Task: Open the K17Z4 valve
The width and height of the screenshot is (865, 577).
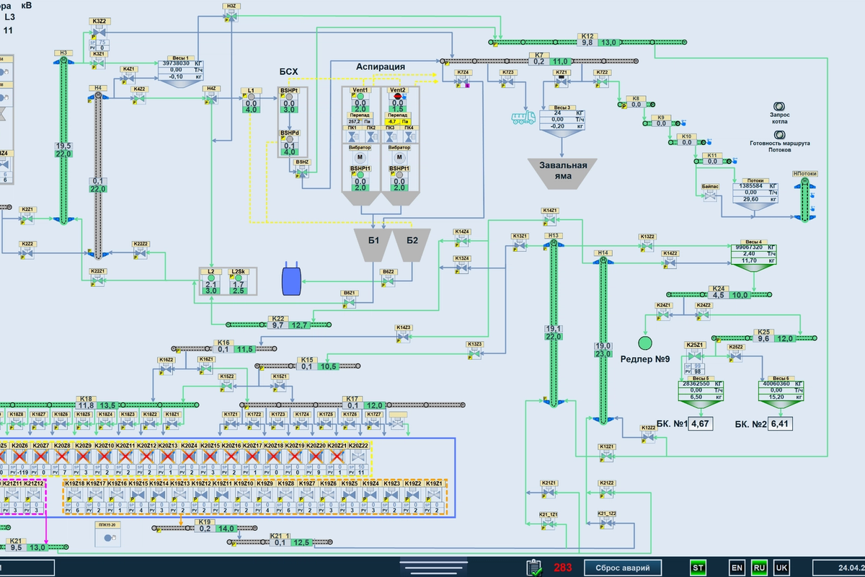Action: coord(301,426)
